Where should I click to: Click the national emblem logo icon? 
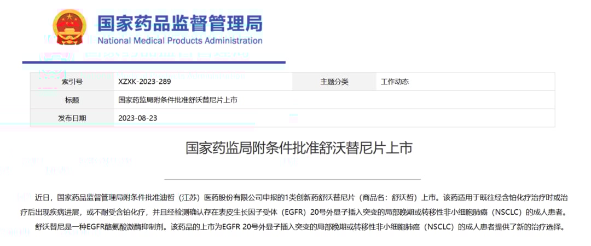pyautogui.click(x=69, y=28)
